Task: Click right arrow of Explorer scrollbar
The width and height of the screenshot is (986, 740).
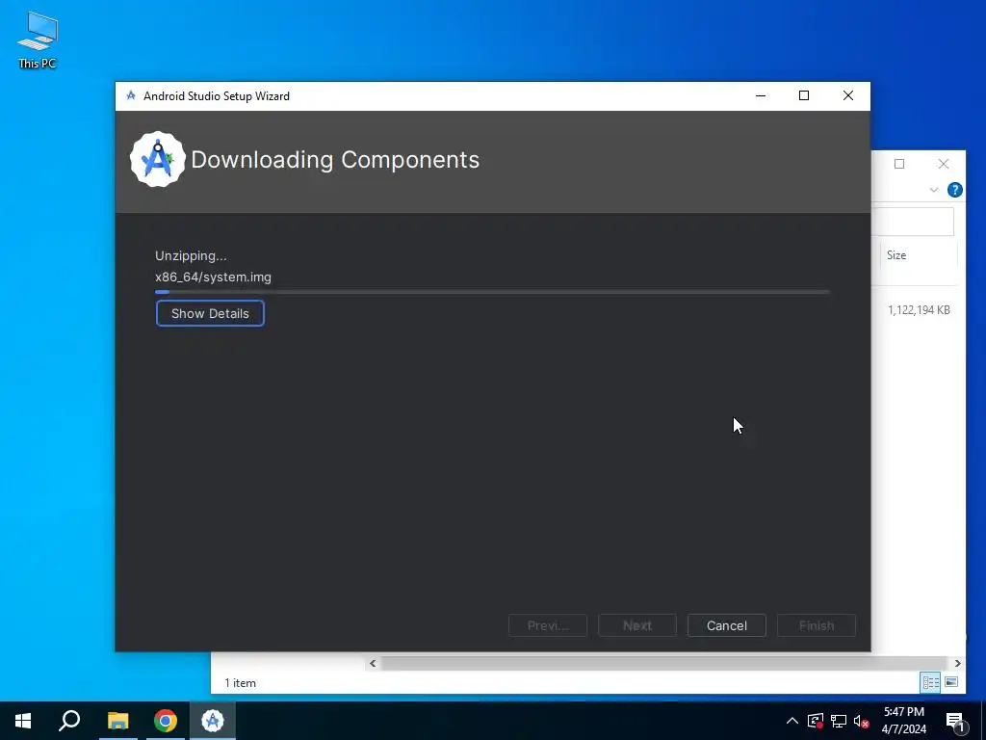Action: [x=957, y=663]
